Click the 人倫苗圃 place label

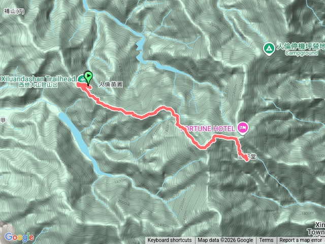point(111,84)
